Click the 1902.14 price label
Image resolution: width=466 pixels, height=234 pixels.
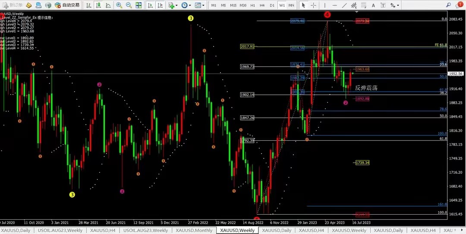(247, 95)
